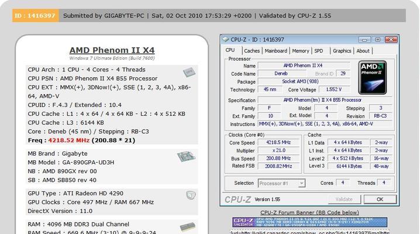Click the 'Submitted by GIGABYTE-PC' header text

(104, 16)
